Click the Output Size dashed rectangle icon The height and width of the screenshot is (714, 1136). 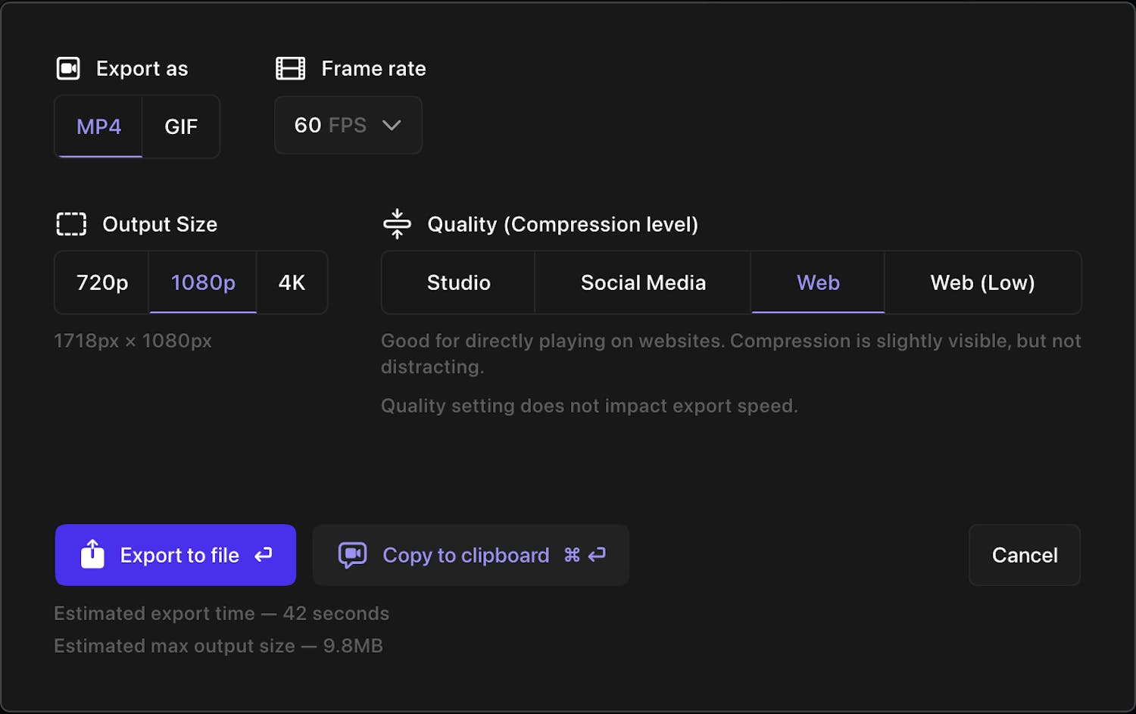tap(71, 224)
